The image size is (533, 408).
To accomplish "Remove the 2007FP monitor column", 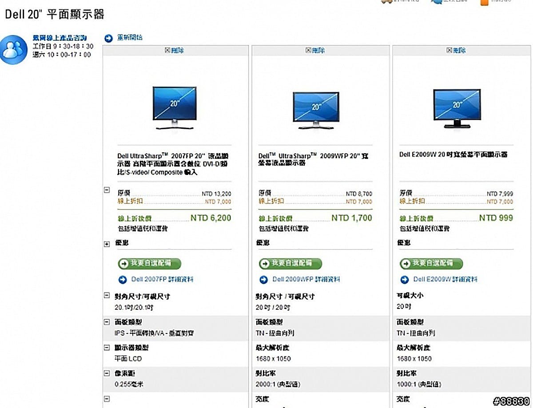I will click(x=175, y=51).
